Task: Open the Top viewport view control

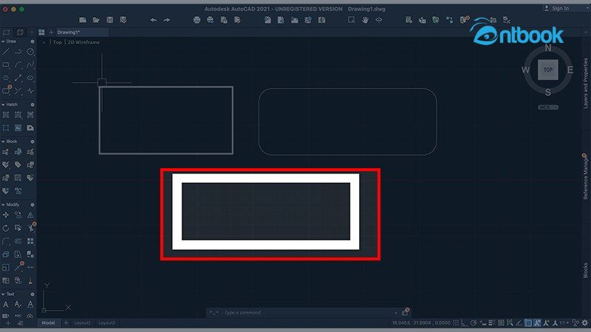Action: click(x=58, y=43)
